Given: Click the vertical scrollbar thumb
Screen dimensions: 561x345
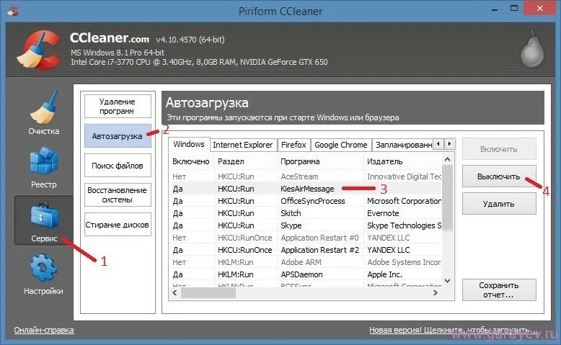Looking at the screenshot, I should click(x=447, y=197).
